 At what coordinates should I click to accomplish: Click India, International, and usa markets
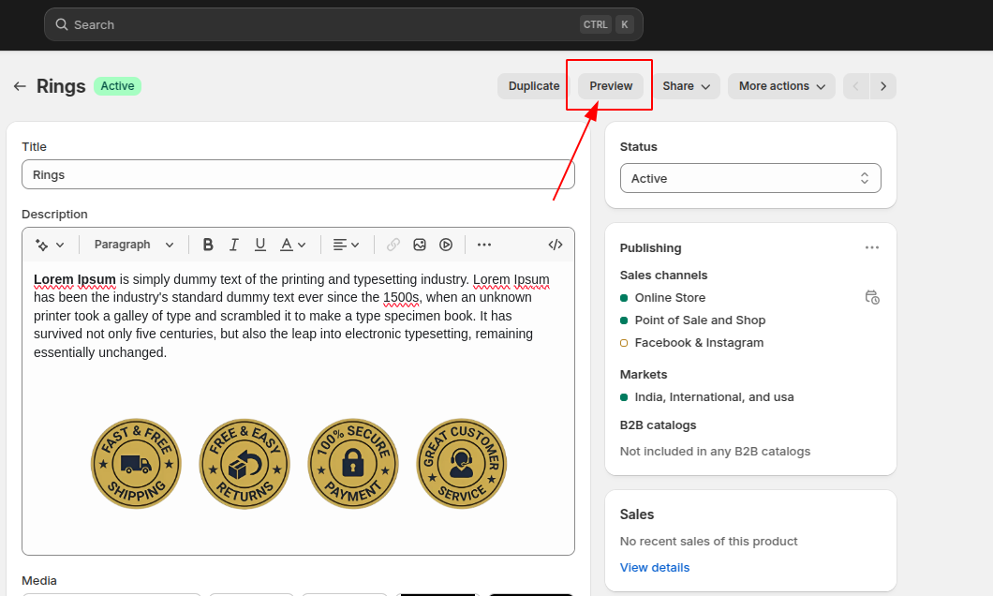715,397
